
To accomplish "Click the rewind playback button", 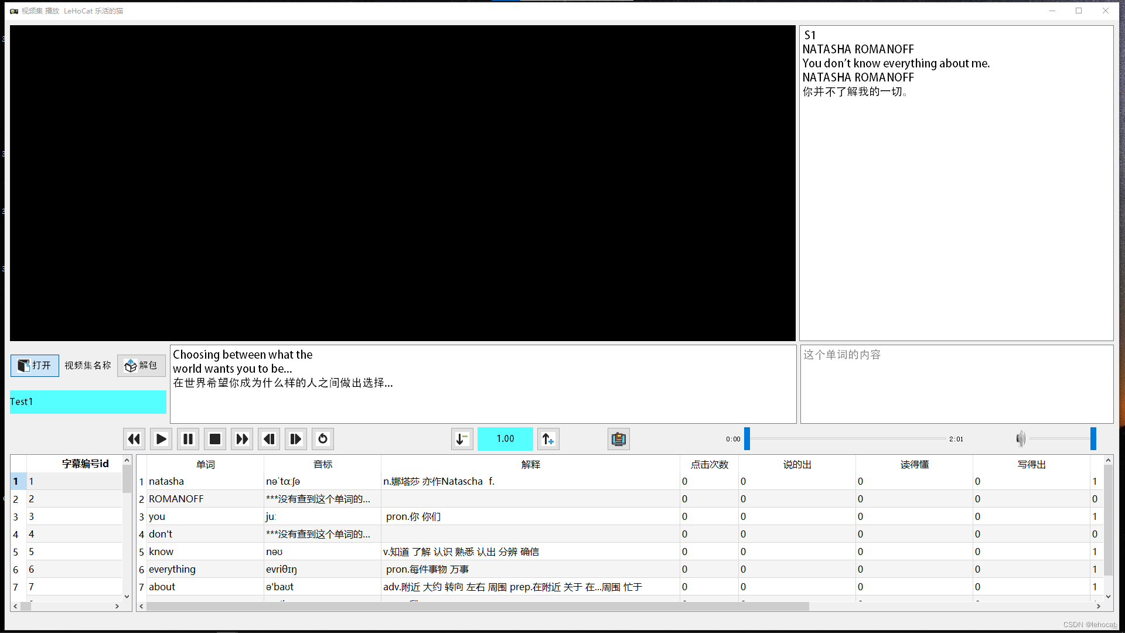I will point(134,439).
